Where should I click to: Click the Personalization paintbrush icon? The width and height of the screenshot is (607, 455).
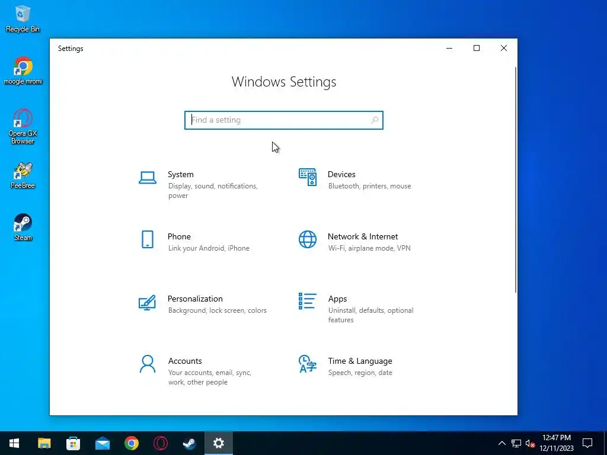point(147,303)
